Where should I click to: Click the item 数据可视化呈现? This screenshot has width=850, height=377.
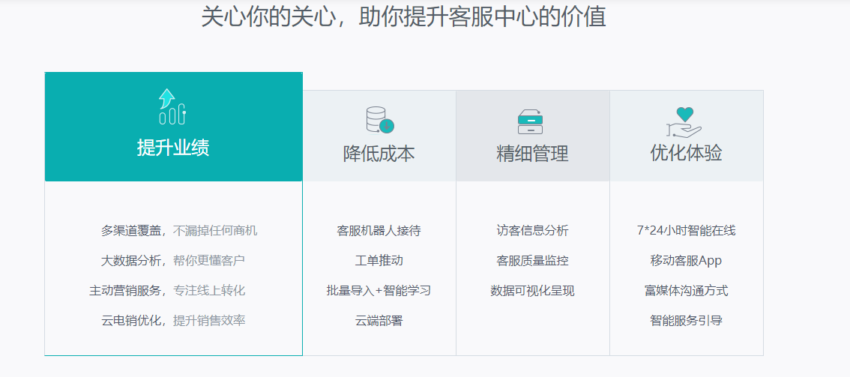pyautogui.click(x=532, y=290)
